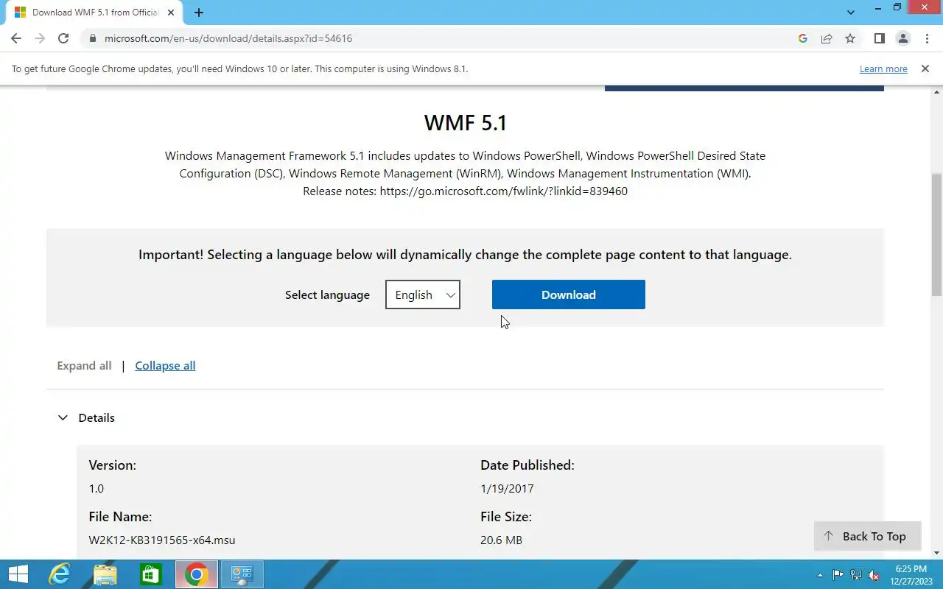Show hidden system tray icons
This screenshot has height=589, width=943.
[x=821, y=575]
